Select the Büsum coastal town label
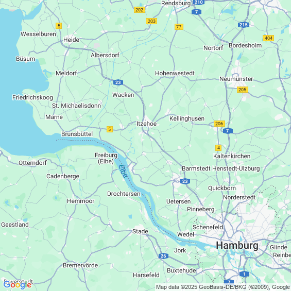 pos(25,59)
